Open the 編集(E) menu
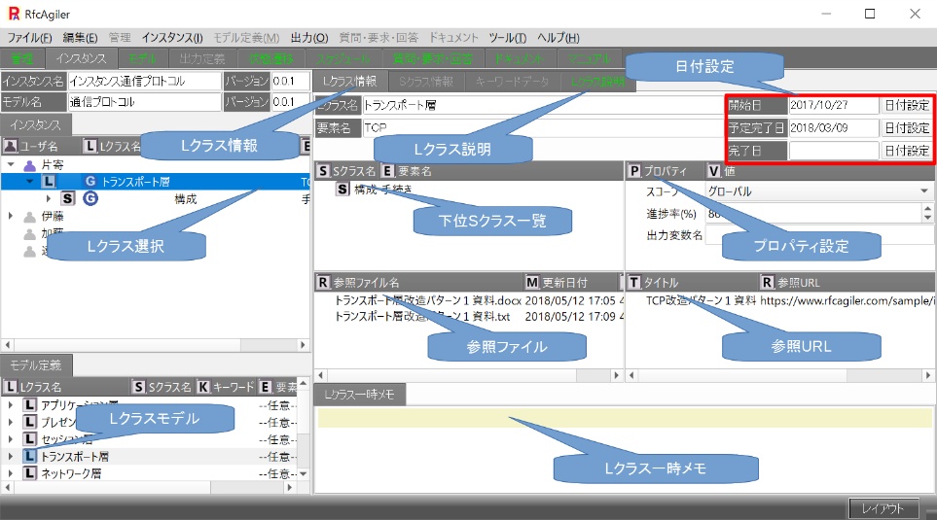The width and height of the screenshot is (937, 520). tap(80, 38)
